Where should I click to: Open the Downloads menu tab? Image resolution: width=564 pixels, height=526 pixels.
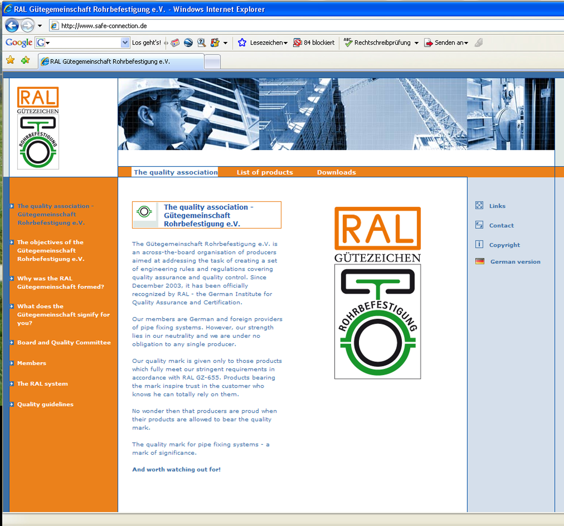tap(337, 172)
